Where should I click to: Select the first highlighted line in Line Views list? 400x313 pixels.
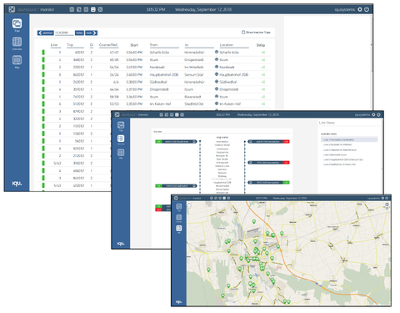[349, 139]
